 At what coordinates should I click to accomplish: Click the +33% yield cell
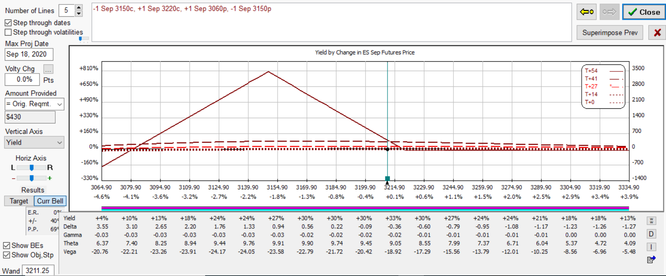coord(393,218)
